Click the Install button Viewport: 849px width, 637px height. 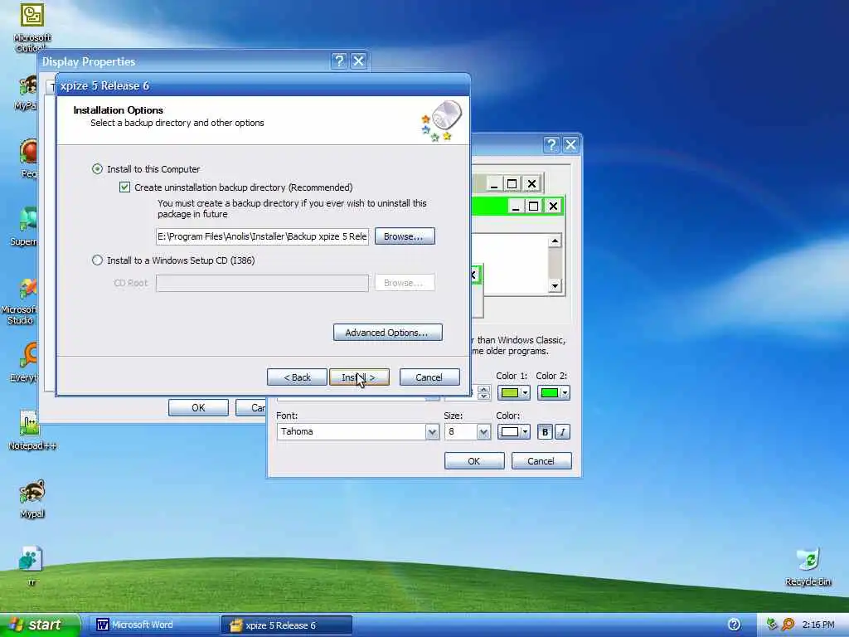click(359, 377)
